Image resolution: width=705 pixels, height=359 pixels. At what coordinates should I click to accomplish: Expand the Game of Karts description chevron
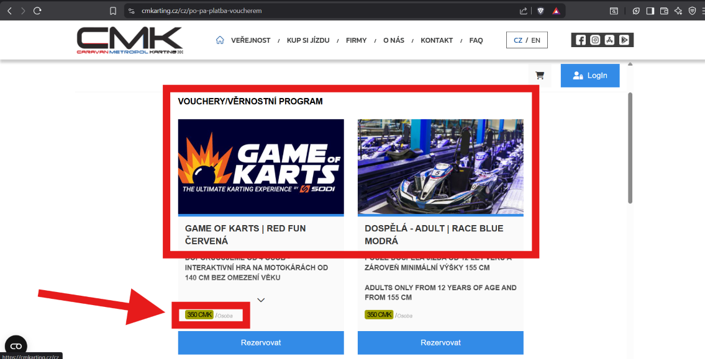point(261,300)
